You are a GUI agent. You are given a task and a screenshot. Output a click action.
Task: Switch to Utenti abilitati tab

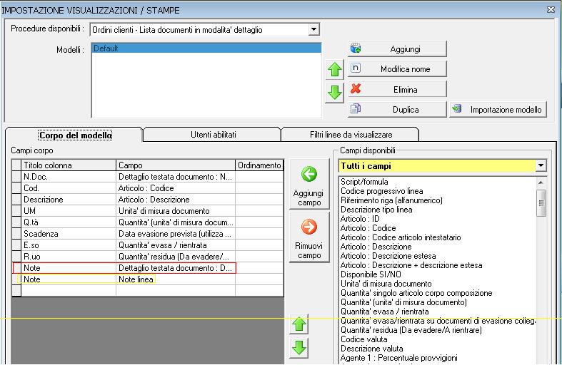tap(213, 135)
